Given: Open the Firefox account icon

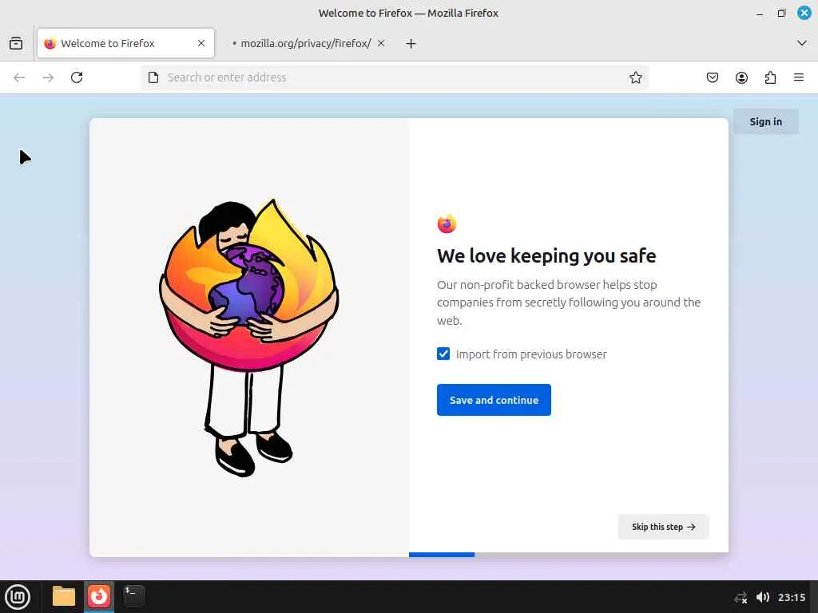Looking at the screenshot, I should click(x=741, y=77).
